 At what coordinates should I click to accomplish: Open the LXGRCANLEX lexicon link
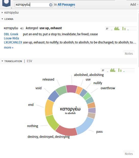(13, 42)
